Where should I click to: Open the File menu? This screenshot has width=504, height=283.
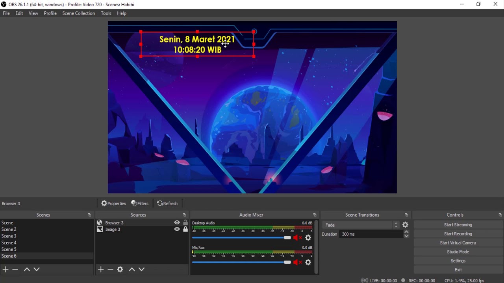tap(6, 13)
